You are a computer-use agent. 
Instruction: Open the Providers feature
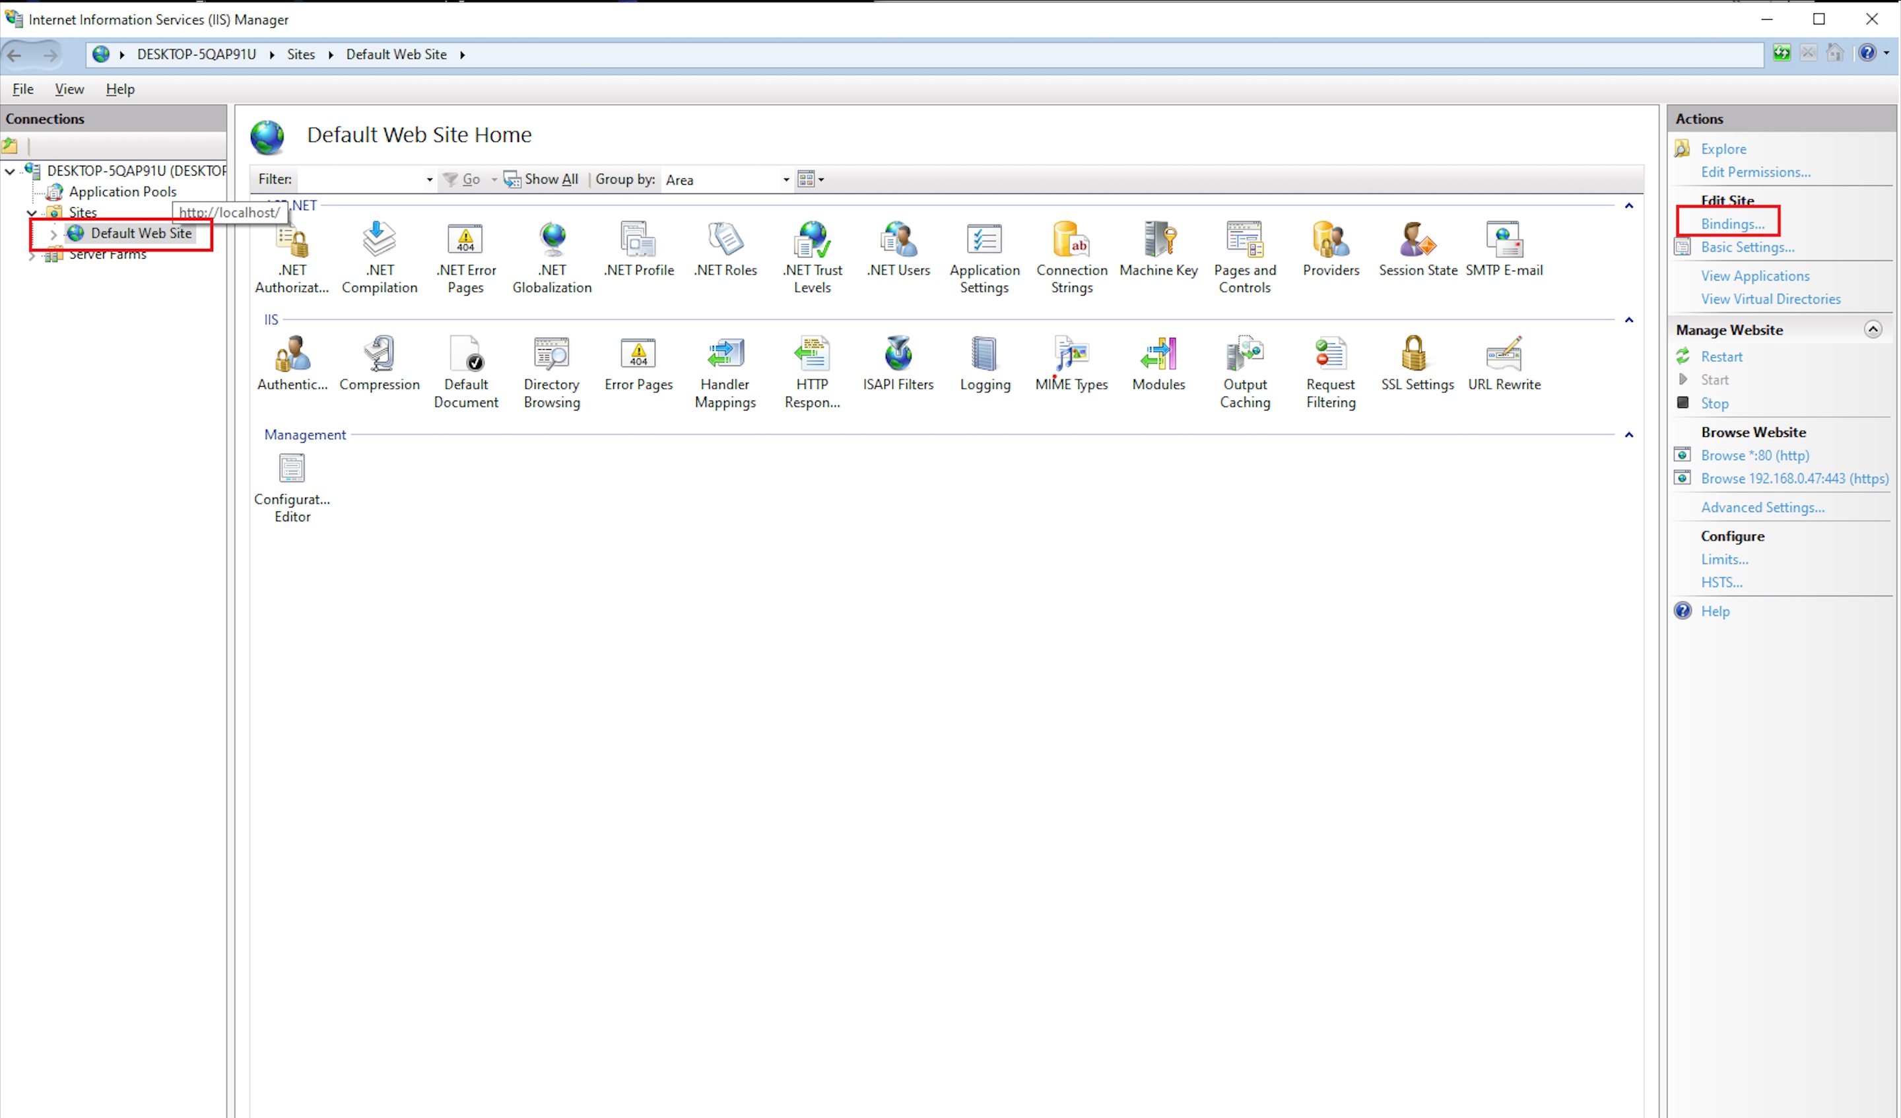[1331, 249]
